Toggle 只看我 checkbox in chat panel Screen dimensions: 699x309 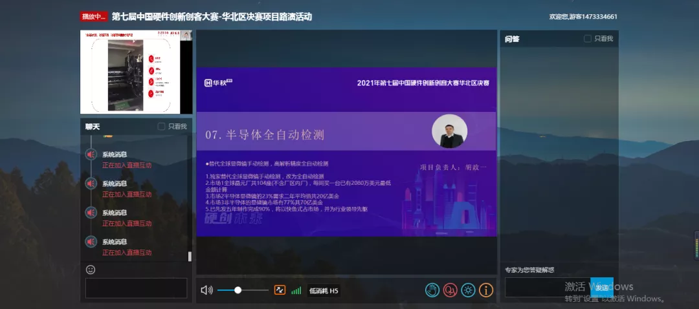point(161,127)
